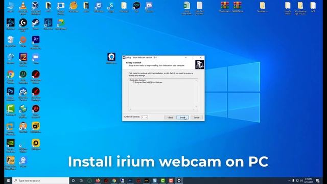Select the Counter-Strike GO desktop icon

coord(10,163)
